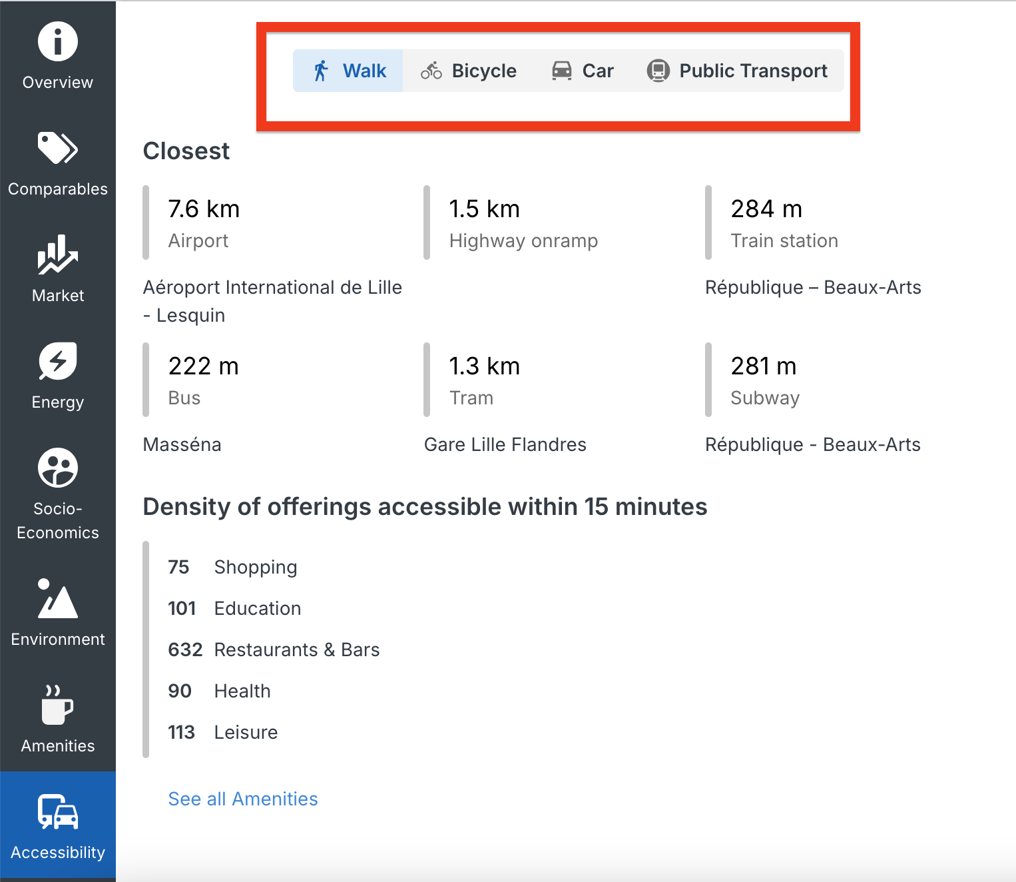
Task: Click the Shopping density row
Action: (233, 567)
